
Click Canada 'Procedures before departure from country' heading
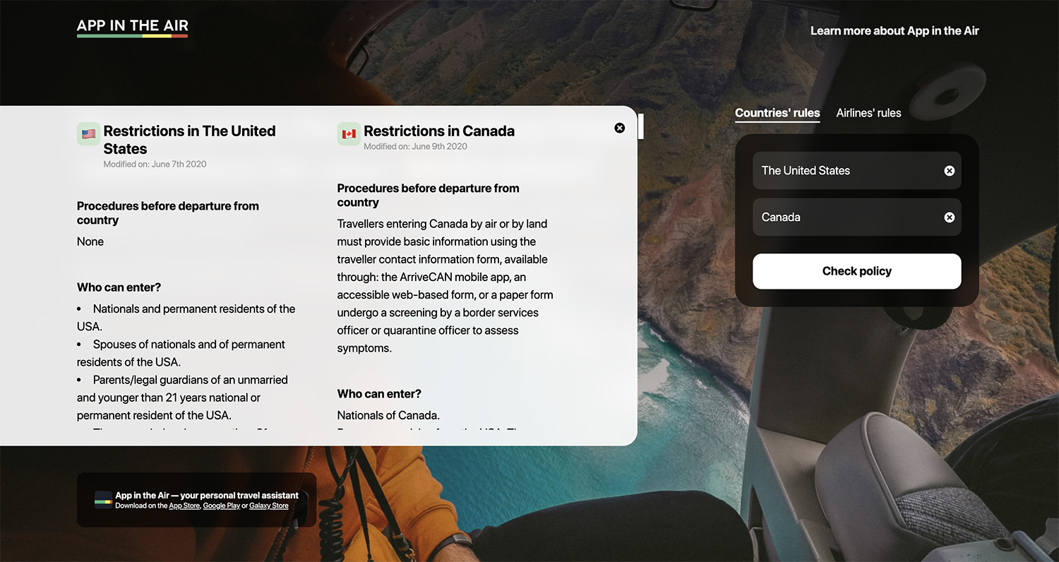[x=428, y=196]
